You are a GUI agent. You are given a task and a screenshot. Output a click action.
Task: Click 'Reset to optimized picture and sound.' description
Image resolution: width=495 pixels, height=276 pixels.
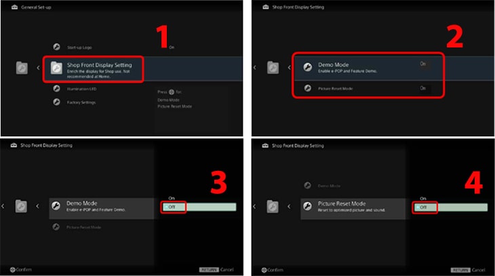pyautogui.click(x=351, y=210)
